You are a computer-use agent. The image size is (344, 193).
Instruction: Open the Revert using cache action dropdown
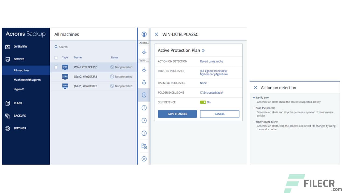pos(212,61)
